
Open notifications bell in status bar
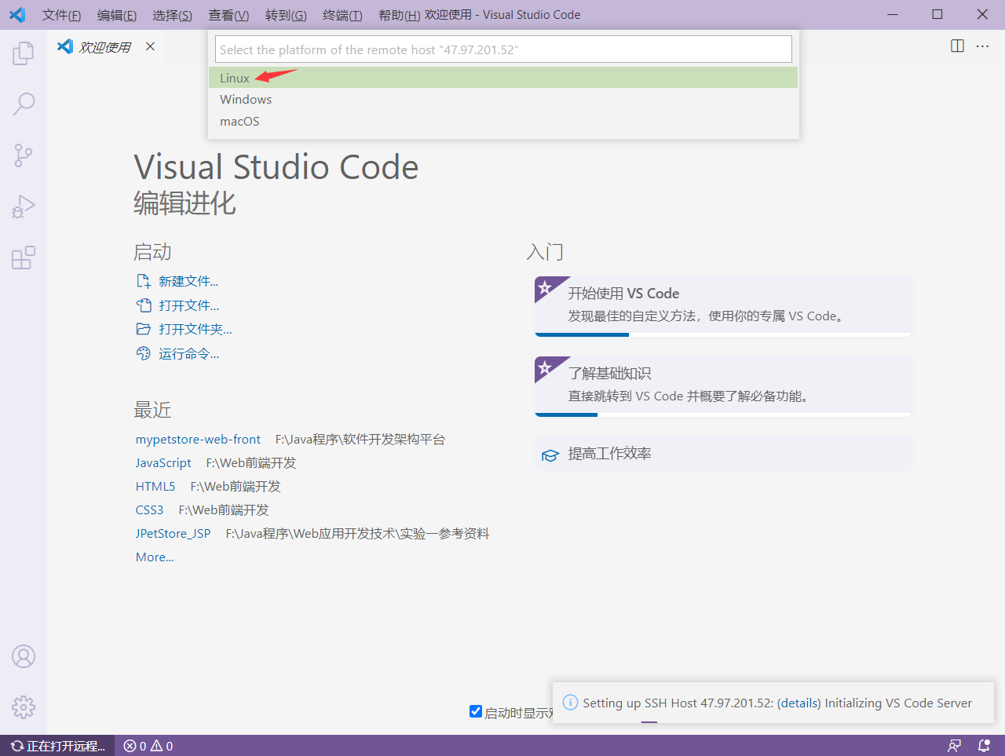click(x=984, y=746)
